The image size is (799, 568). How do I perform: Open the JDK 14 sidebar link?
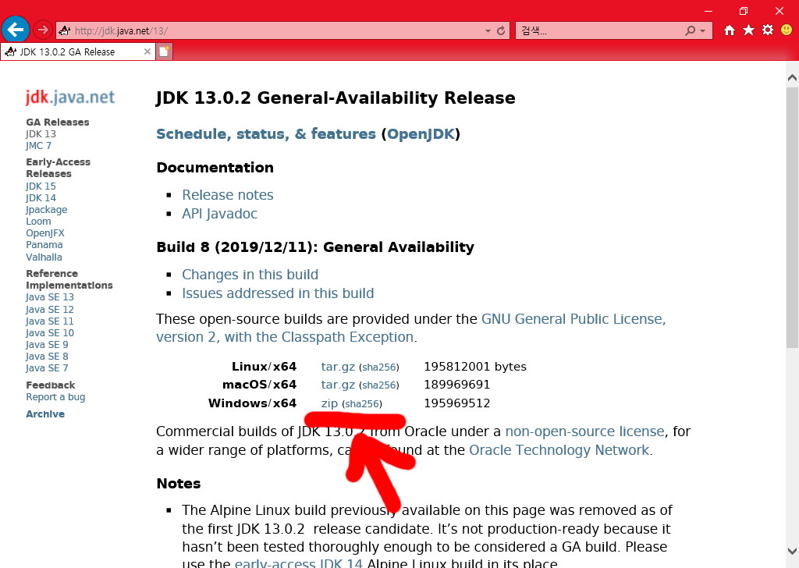click(41, 197)
